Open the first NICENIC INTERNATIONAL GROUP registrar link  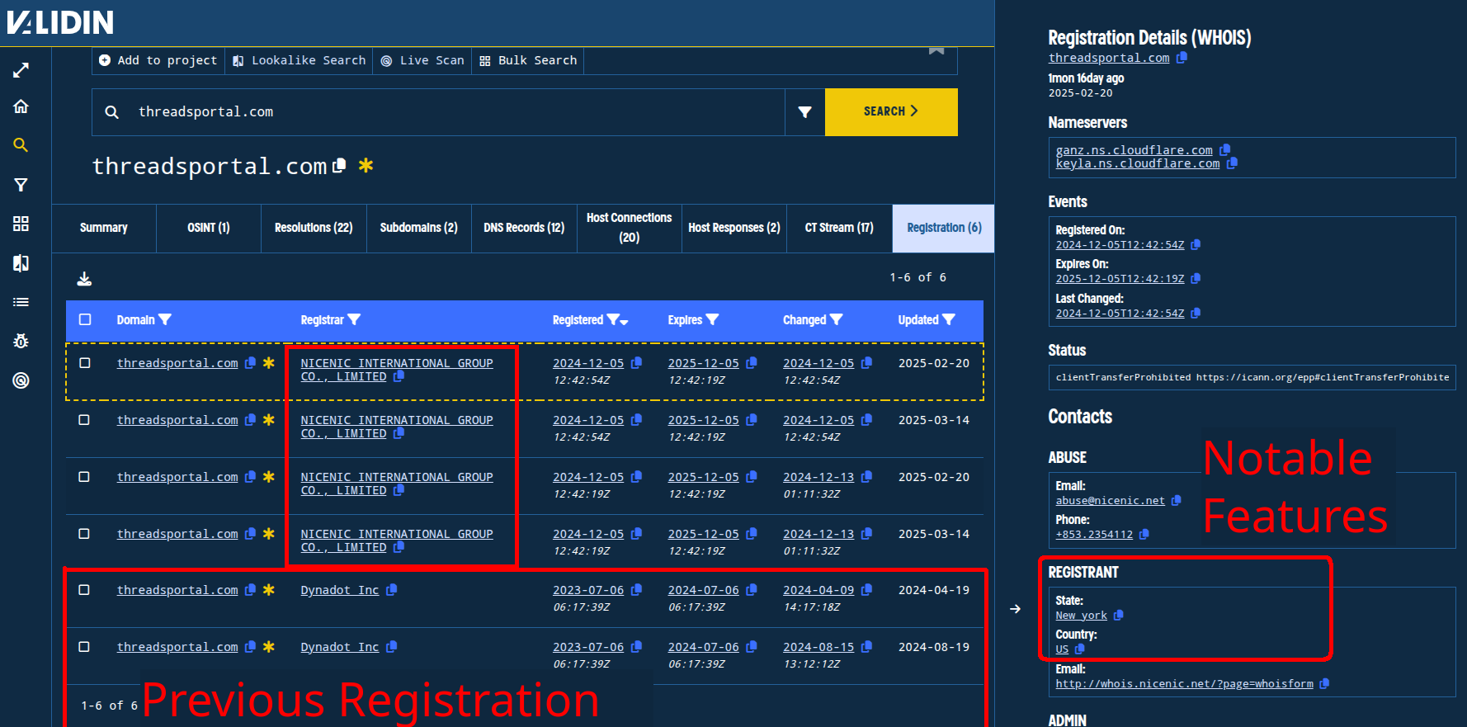coord(396,370)
